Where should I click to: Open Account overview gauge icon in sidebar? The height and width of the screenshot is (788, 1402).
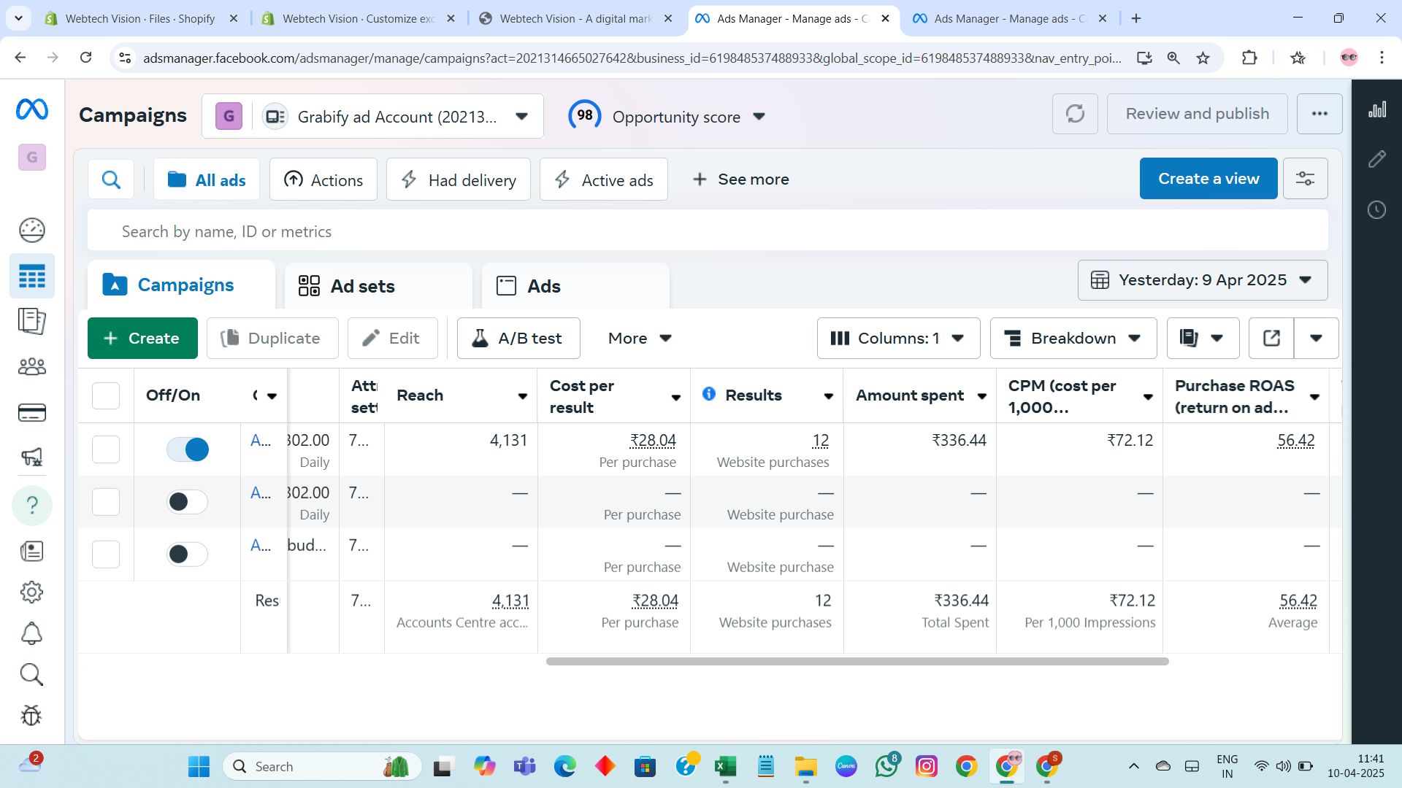(x=31, y=231)
